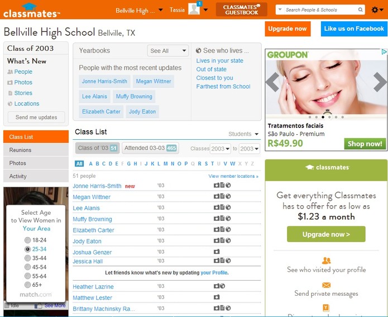Click the private messages envelope icon
The height and width of the screenshot is (317, 388).
coord(326,285)
